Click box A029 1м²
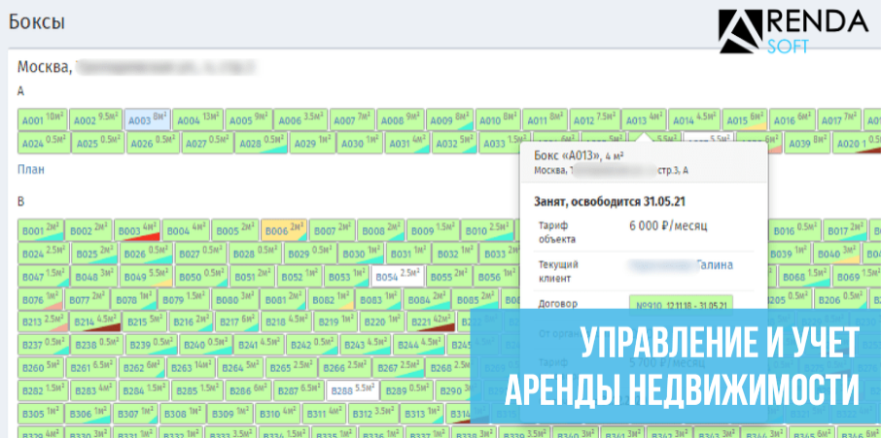Screen dimensions: 881x438 [312, 143]
